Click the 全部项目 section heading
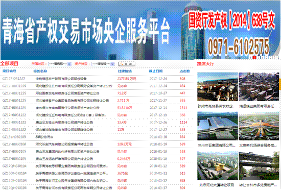 (x=9, y=63)
